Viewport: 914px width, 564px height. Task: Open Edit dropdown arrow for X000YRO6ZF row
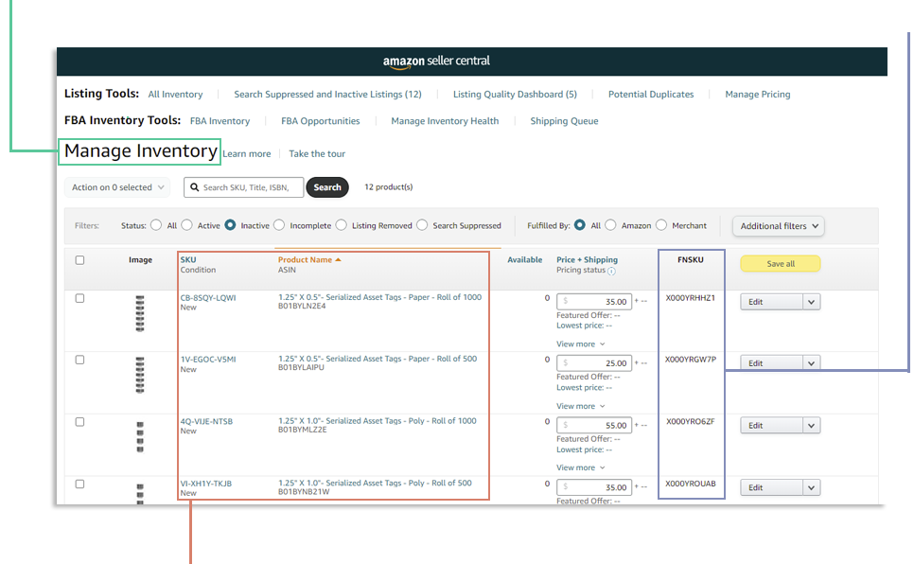(812, 426)
